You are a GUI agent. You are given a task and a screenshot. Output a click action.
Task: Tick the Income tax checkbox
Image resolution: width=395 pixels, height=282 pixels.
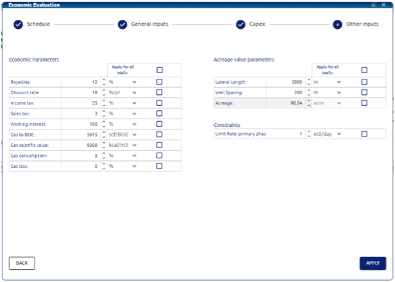point(159,103)
